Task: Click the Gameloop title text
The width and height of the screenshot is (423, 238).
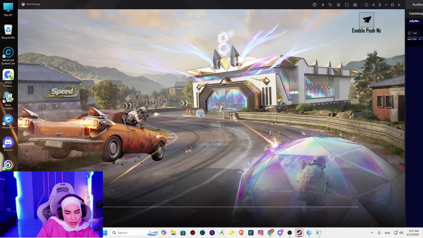Action: (33, 4)
